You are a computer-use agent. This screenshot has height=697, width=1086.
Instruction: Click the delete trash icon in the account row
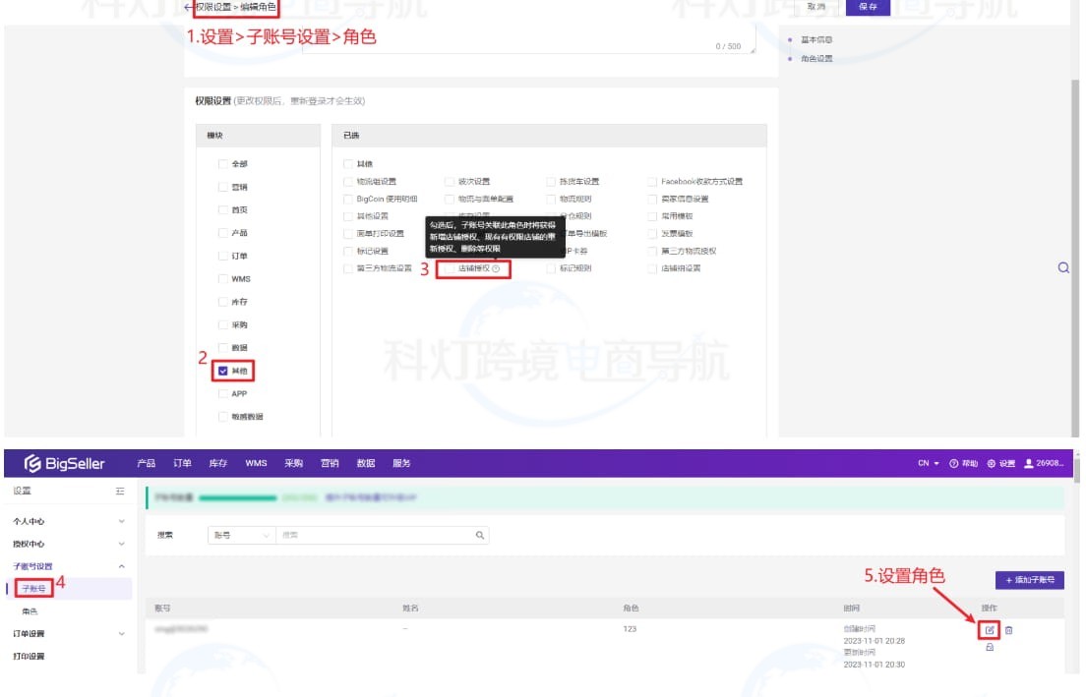pos(1008,630)
